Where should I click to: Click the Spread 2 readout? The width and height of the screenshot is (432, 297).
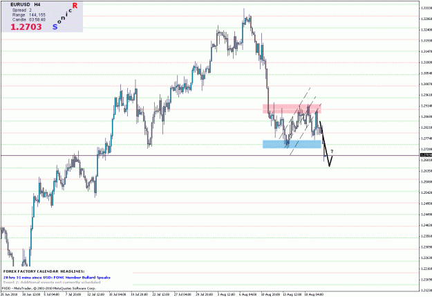(x=22, y=10)
